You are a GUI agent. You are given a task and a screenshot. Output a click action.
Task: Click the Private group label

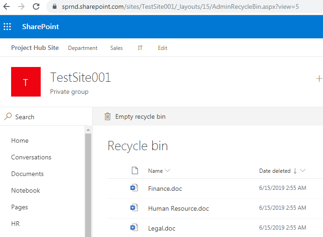coord(69,91)
